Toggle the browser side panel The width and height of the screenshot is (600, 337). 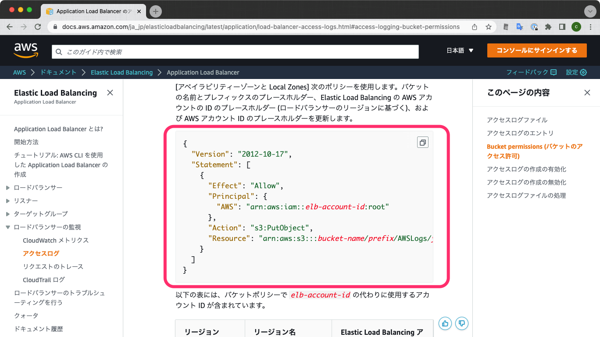[562, 27]
